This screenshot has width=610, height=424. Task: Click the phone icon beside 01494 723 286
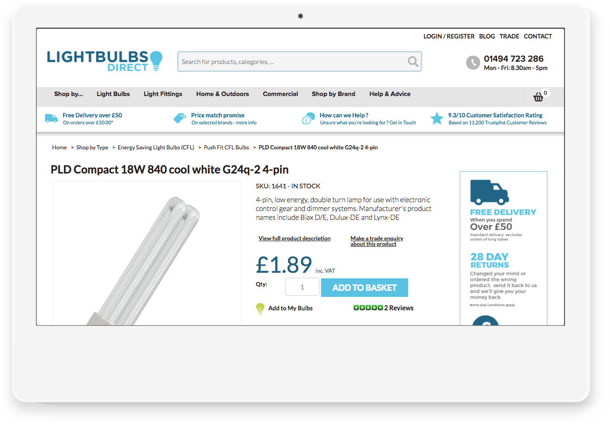tap(473, 63)
